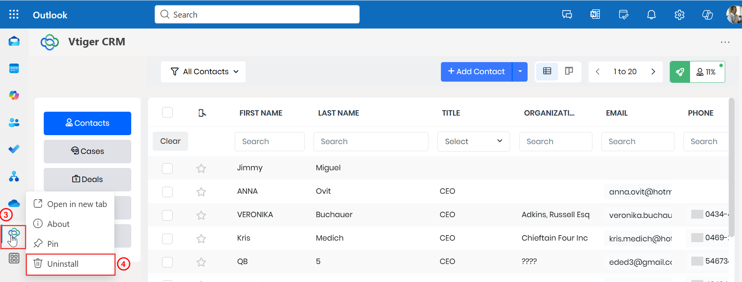Image resolution: width=742 pixels, height=282 pixels.
Task: Open account profile picture
Action: coord(734,14)
